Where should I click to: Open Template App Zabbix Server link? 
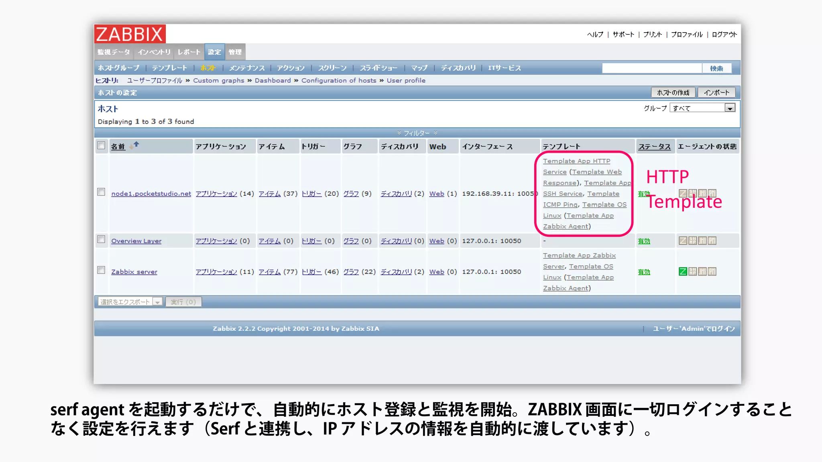click(x=579, y=261)
